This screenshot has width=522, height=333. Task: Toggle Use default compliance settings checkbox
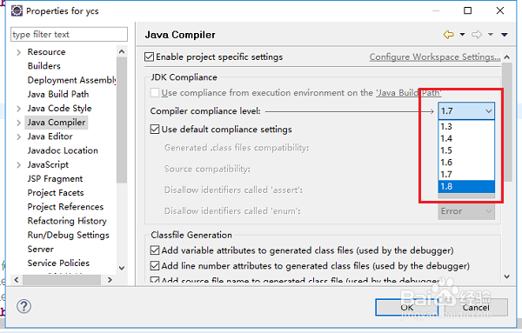[155, 129]
